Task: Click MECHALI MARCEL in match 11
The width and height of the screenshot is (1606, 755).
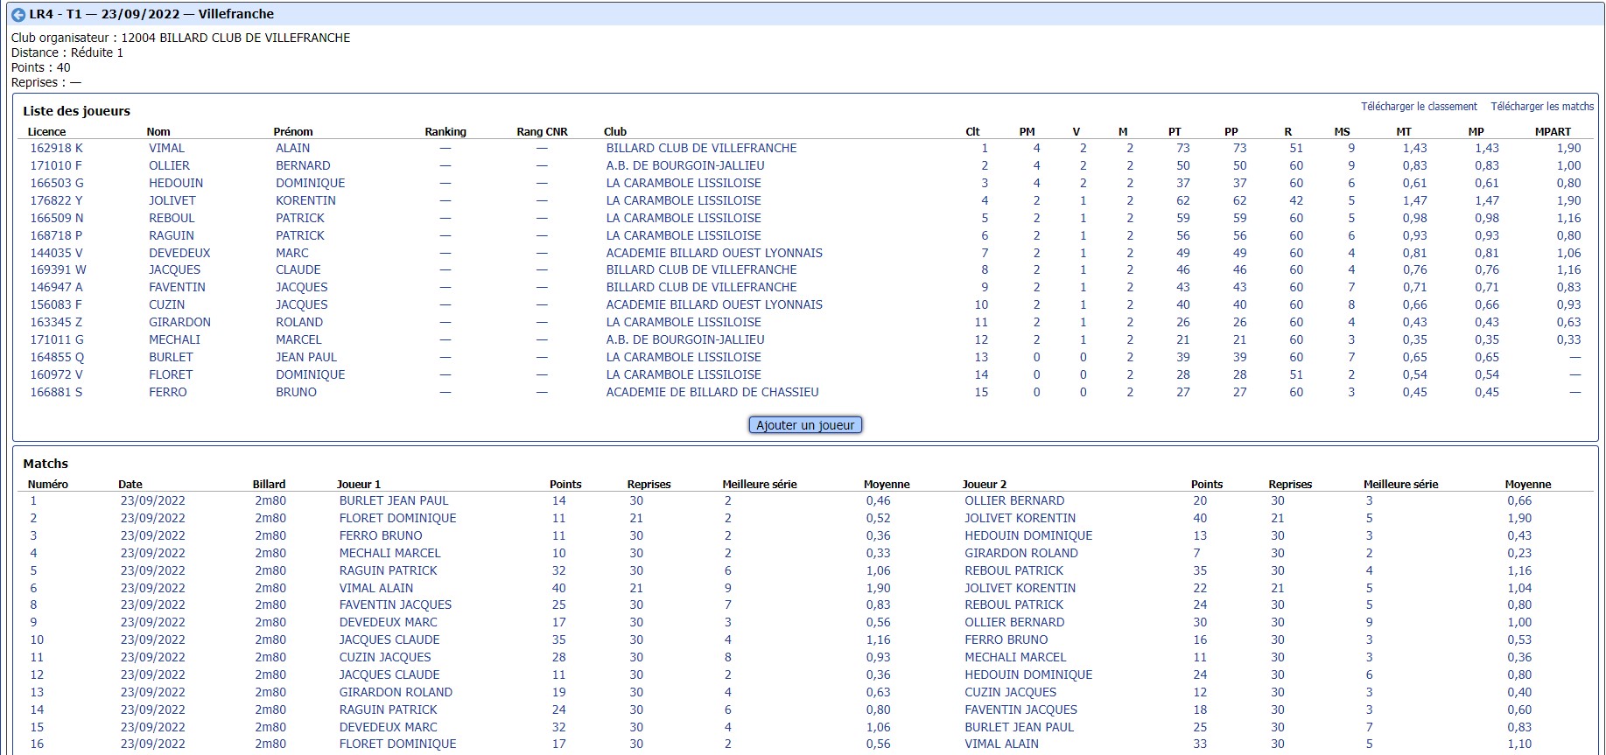Action: pyautogui.click(x=1015, y=657)
